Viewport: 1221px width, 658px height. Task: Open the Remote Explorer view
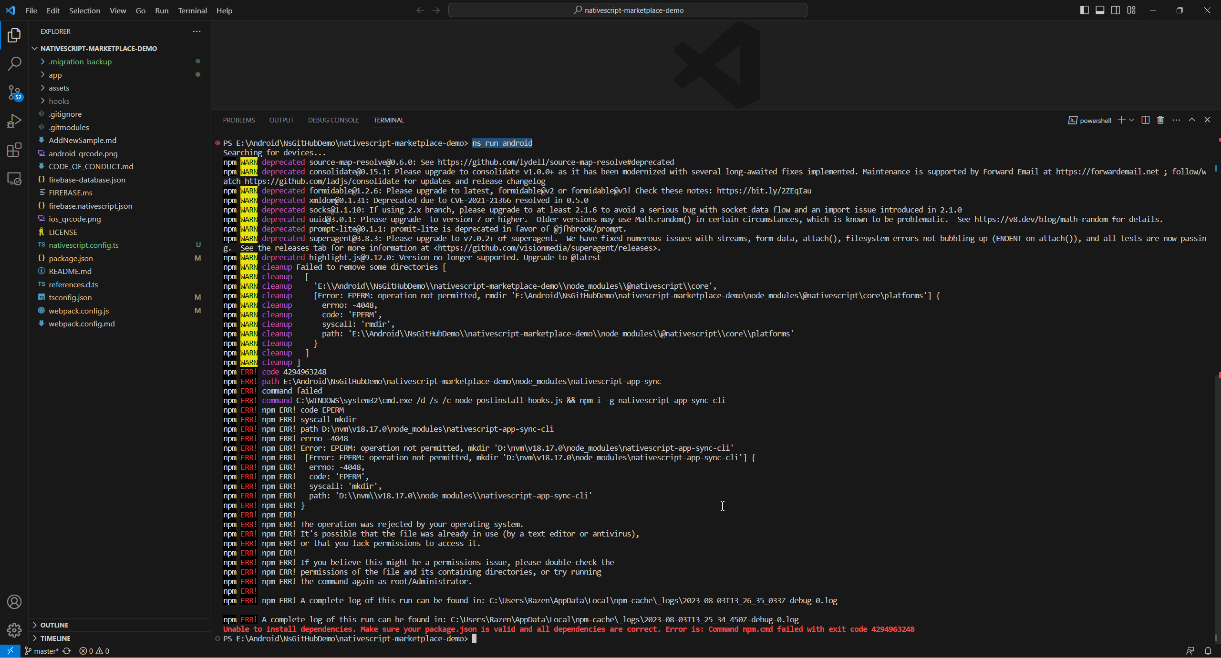(14, 179)
